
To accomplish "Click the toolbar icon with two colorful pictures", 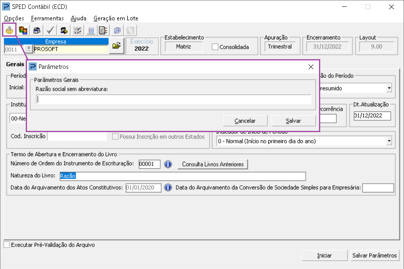I will 23,30.
